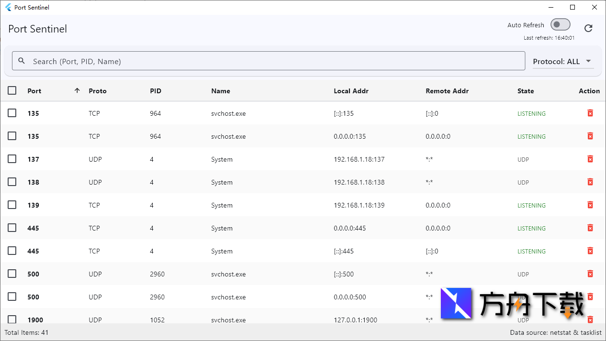
Task: Check the select-all checkbox in the header
Action: coord(12,90)
